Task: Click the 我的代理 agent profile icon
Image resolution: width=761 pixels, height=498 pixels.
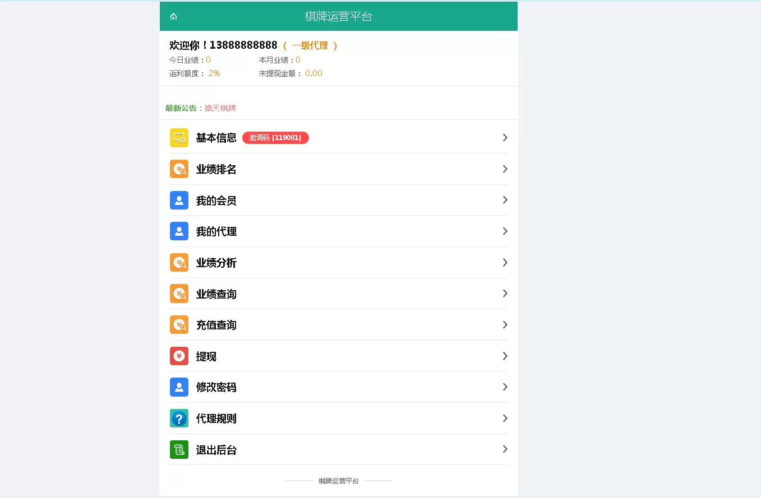Action: [179, 231]
